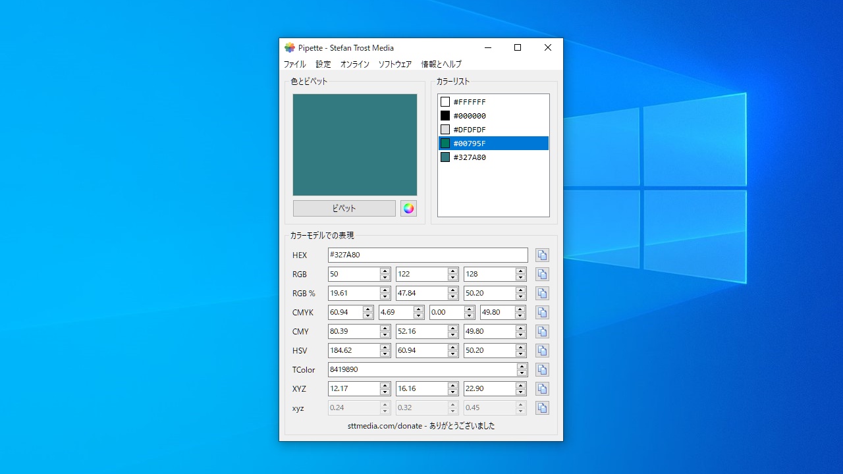Click the RGB red value field 50
The image size is (843, 474).
(354, 275)
